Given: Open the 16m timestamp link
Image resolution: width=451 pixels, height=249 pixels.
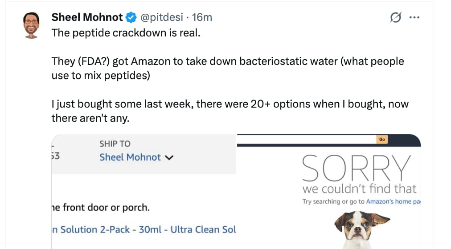Looking at the screenshot, I should [x=201, y=17].
